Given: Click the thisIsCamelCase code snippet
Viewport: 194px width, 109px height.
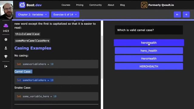Looking at the screenshot, I should click(27, 34).
